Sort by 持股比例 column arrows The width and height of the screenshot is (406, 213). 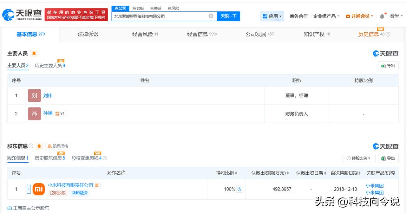click(x=236, y=173)
